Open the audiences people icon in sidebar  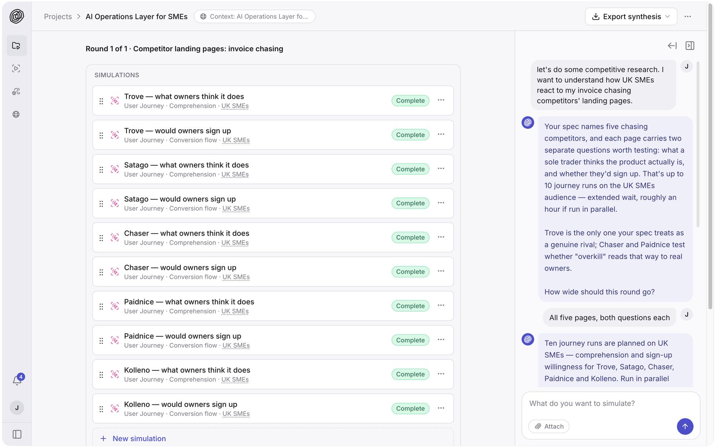(16, 91)
